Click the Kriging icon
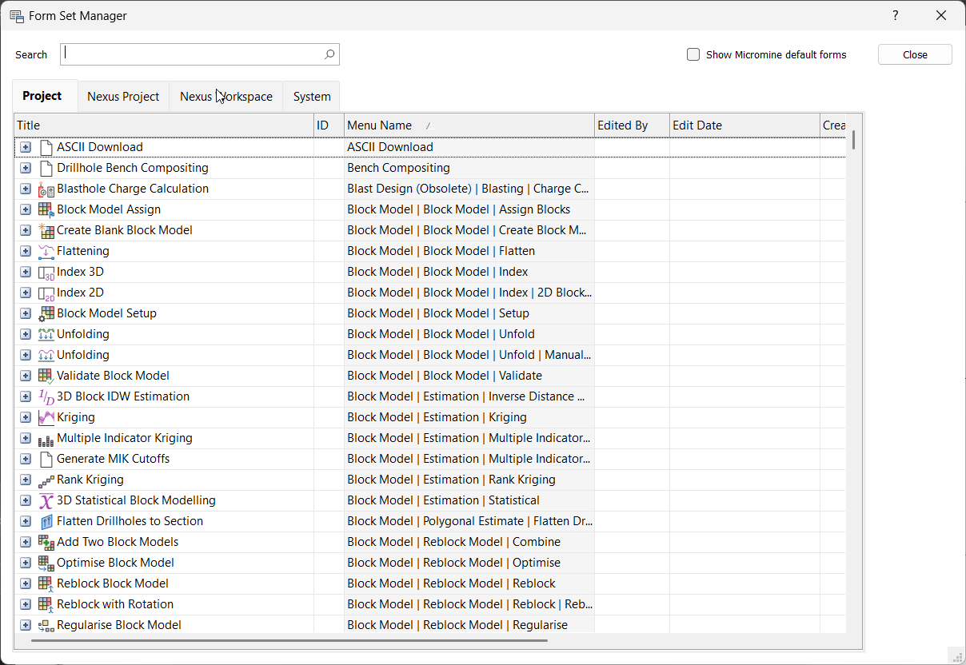The image size is (966, 665). [46, 417]
